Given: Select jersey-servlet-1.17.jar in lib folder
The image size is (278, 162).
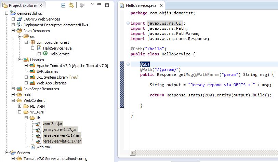Looking at the screenshot, I should click(x=62, y=141).
